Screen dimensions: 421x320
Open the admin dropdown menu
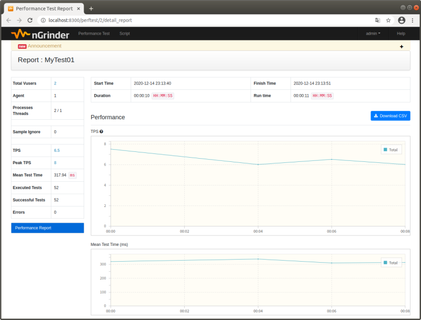click(373, 34)
